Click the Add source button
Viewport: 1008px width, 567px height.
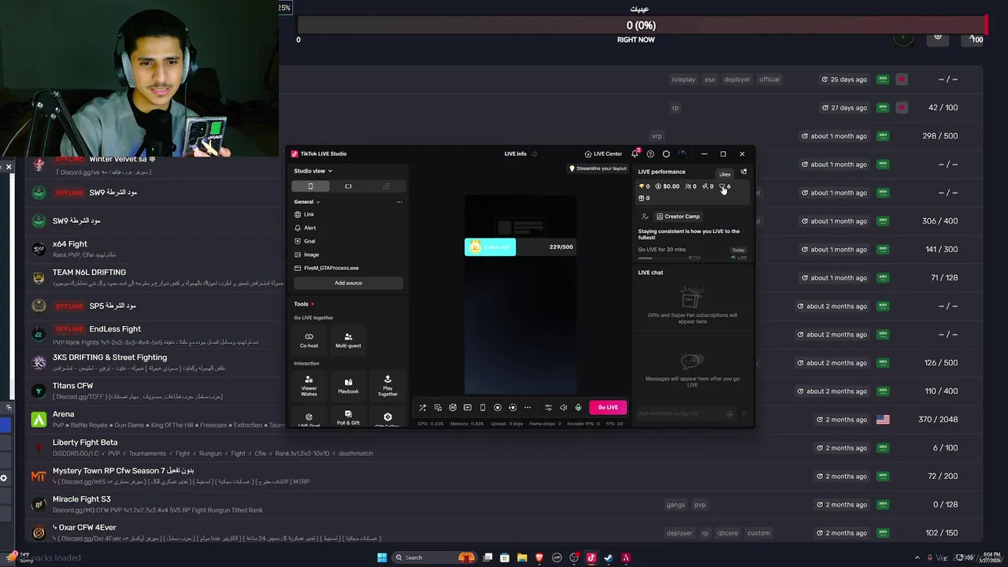348,283
